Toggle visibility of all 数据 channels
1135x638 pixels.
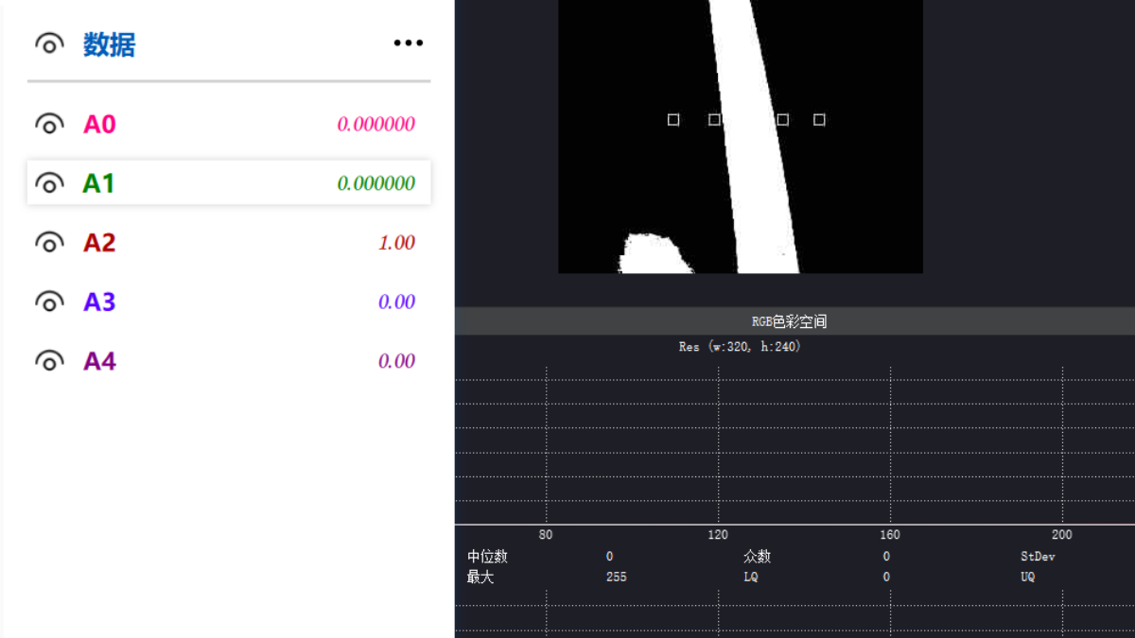pos(49,43)
